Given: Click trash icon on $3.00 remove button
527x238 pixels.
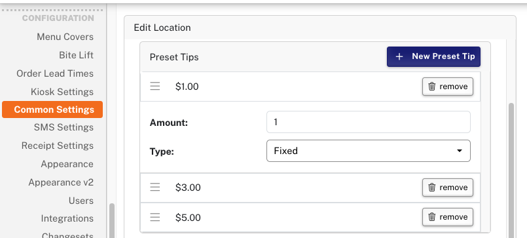Looking at the screenshot, I should (432, 188).
